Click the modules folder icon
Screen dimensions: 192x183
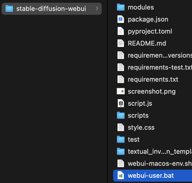121,7
